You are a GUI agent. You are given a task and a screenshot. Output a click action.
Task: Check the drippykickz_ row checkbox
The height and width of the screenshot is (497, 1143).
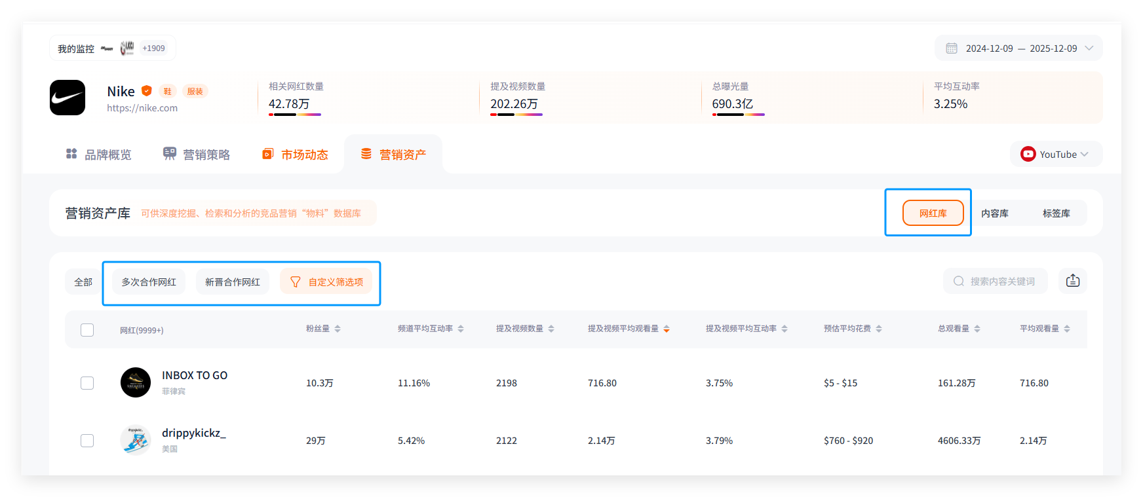tap(87, 441)
